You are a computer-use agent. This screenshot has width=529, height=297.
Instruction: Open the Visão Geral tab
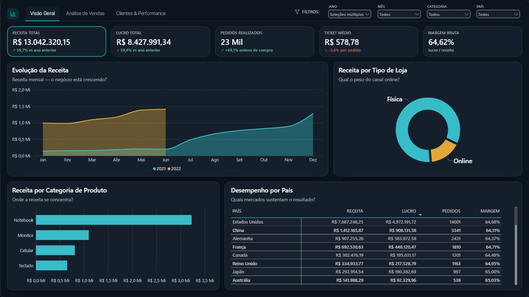(42, 13)
